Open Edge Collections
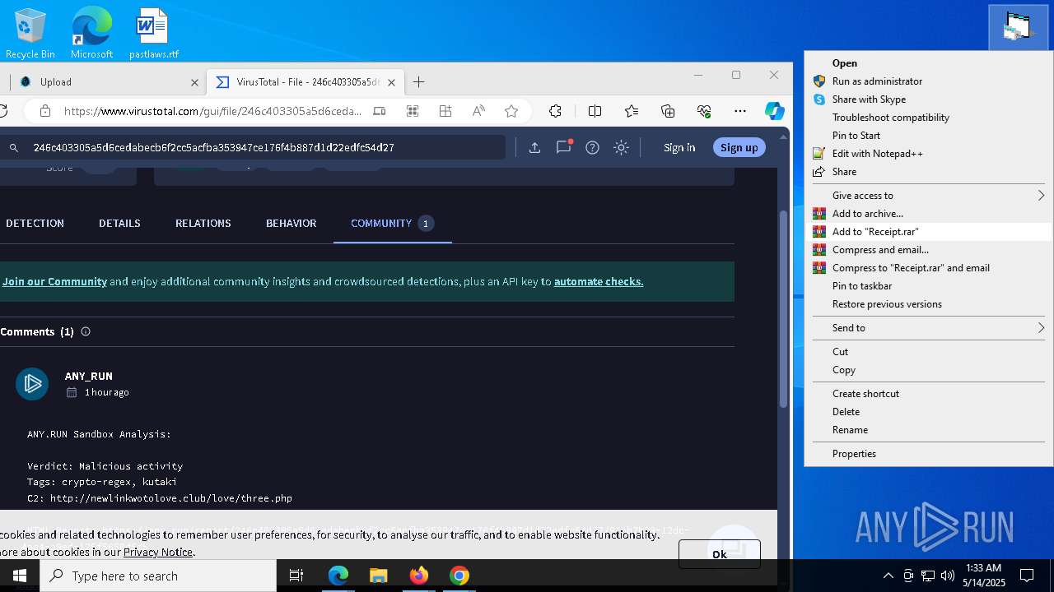1054x592 pixels. [x=668, y=111]
